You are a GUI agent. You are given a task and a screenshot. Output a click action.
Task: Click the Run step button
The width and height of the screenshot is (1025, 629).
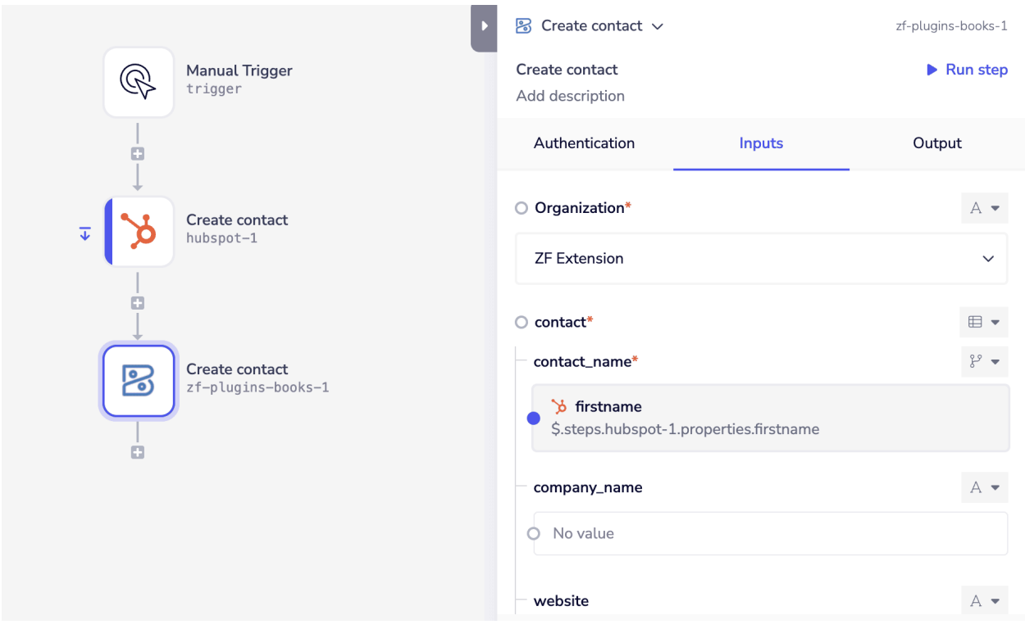[967, 70]
